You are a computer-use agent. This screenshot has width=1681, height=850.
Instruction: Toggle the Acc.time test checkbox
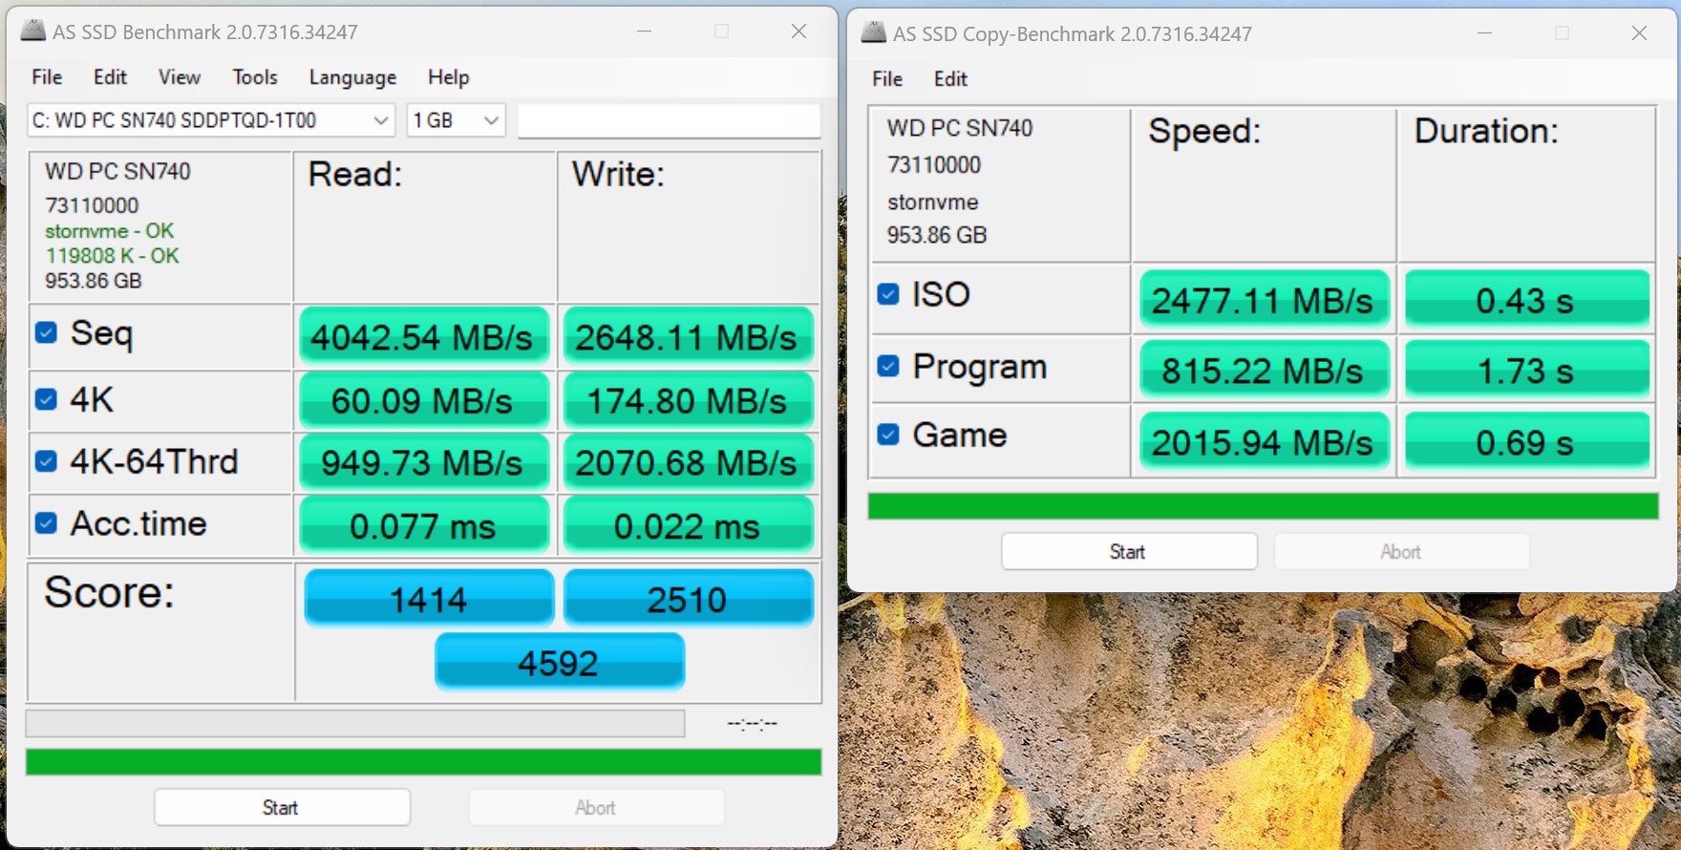[x=46, y=523]
